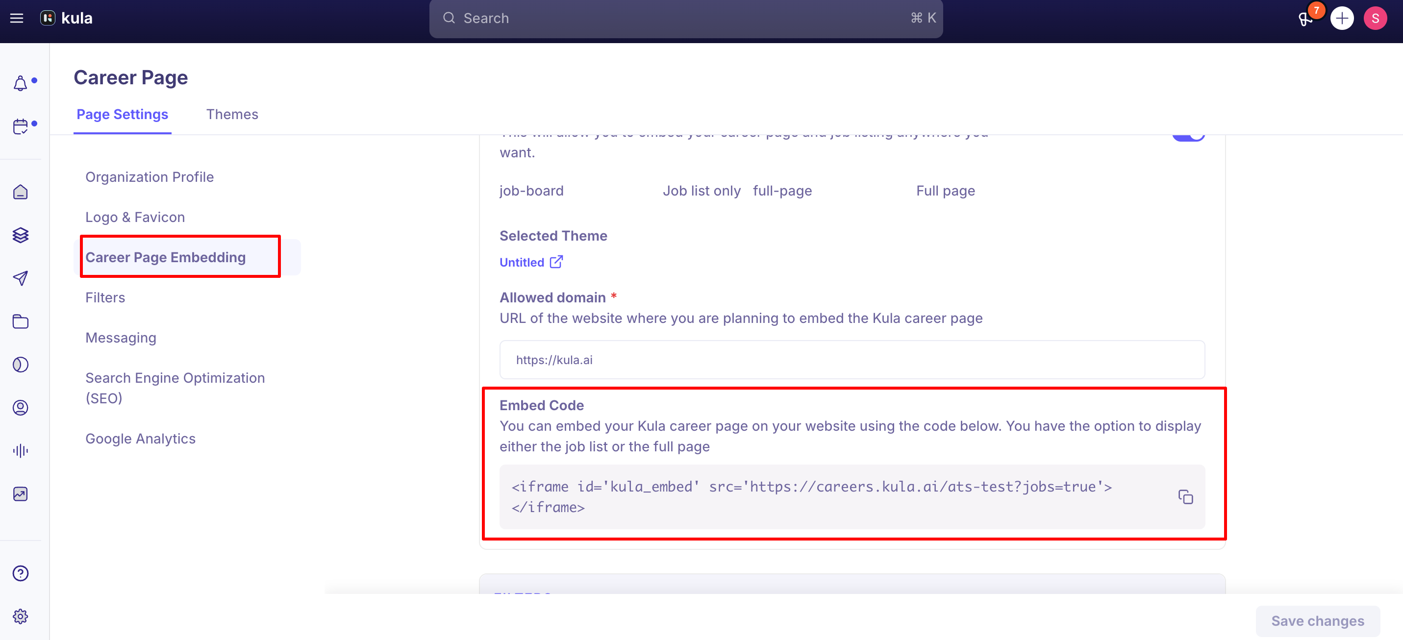Open the paper plane sidebar icon
The width and height of the screenshot is (1403, 640).
(21, 278)
